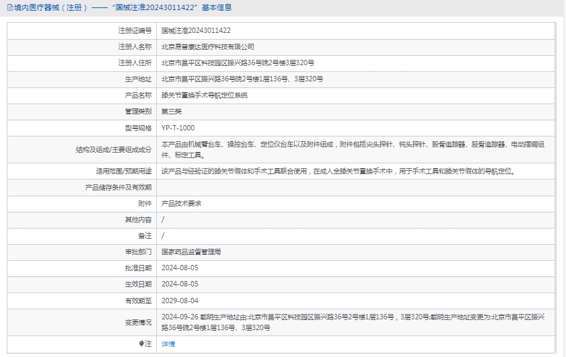This screenshot has width=566, height=357.
Task: Click the 适用范围/预期用途 description text
Action: (x=338, y=171)
